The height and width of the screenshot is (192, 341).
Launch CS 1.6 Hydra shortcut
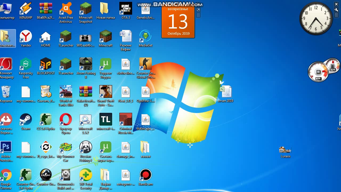[x=46, y=122]
